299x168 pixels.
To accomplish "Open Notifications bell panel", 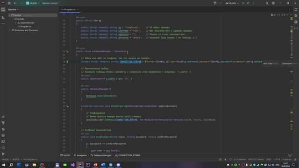I will pyautogui.click(x=296, y=9).
